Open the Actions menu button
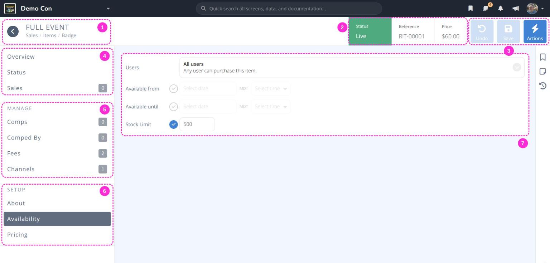550x263 pixels. pyautogui.click(x=535, y=31)
